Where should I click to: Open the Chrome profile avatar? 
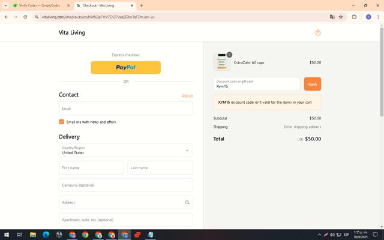pyautogui.click(x=368, y=17)
